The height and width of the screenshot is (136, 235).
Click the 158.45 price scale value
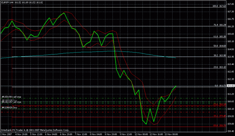230,131
